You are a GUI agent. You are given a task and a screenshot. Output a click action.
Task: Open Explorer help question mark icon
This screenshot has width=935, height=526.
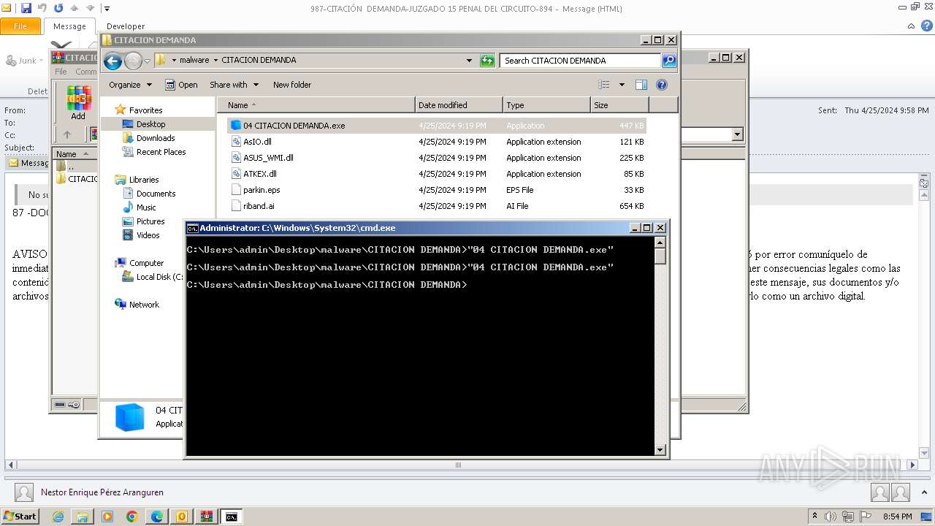coord(662,85)
